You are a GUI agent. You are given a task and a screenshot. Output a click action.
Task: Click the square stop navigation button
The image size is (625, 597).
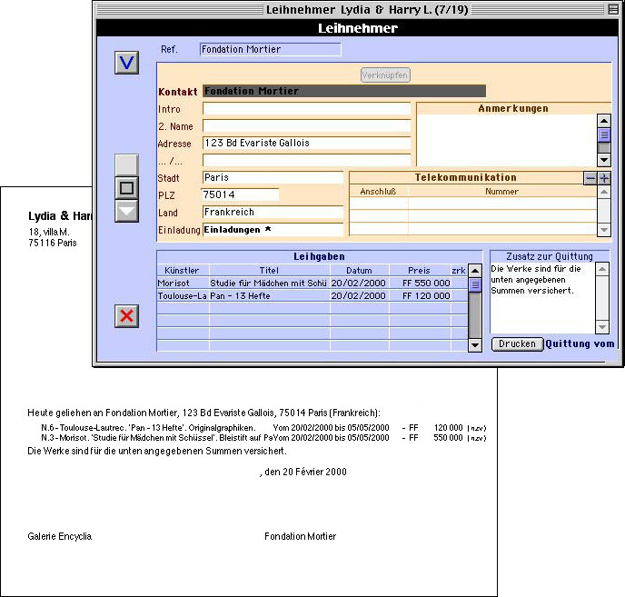point(127,188)
